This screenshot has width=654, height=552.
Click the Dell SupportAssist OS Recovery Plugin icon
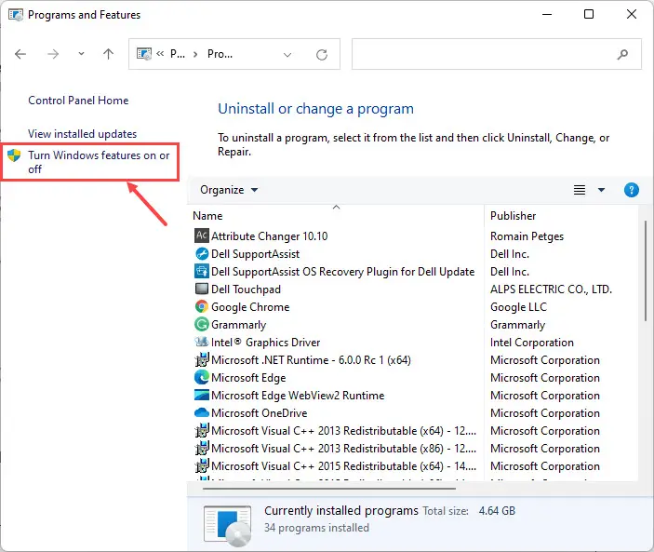(x=202, y=271)
